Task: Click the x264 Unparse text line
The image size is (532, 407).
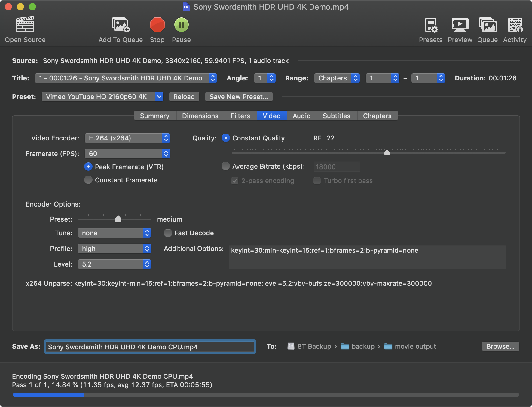Action: tap(229, 283)
